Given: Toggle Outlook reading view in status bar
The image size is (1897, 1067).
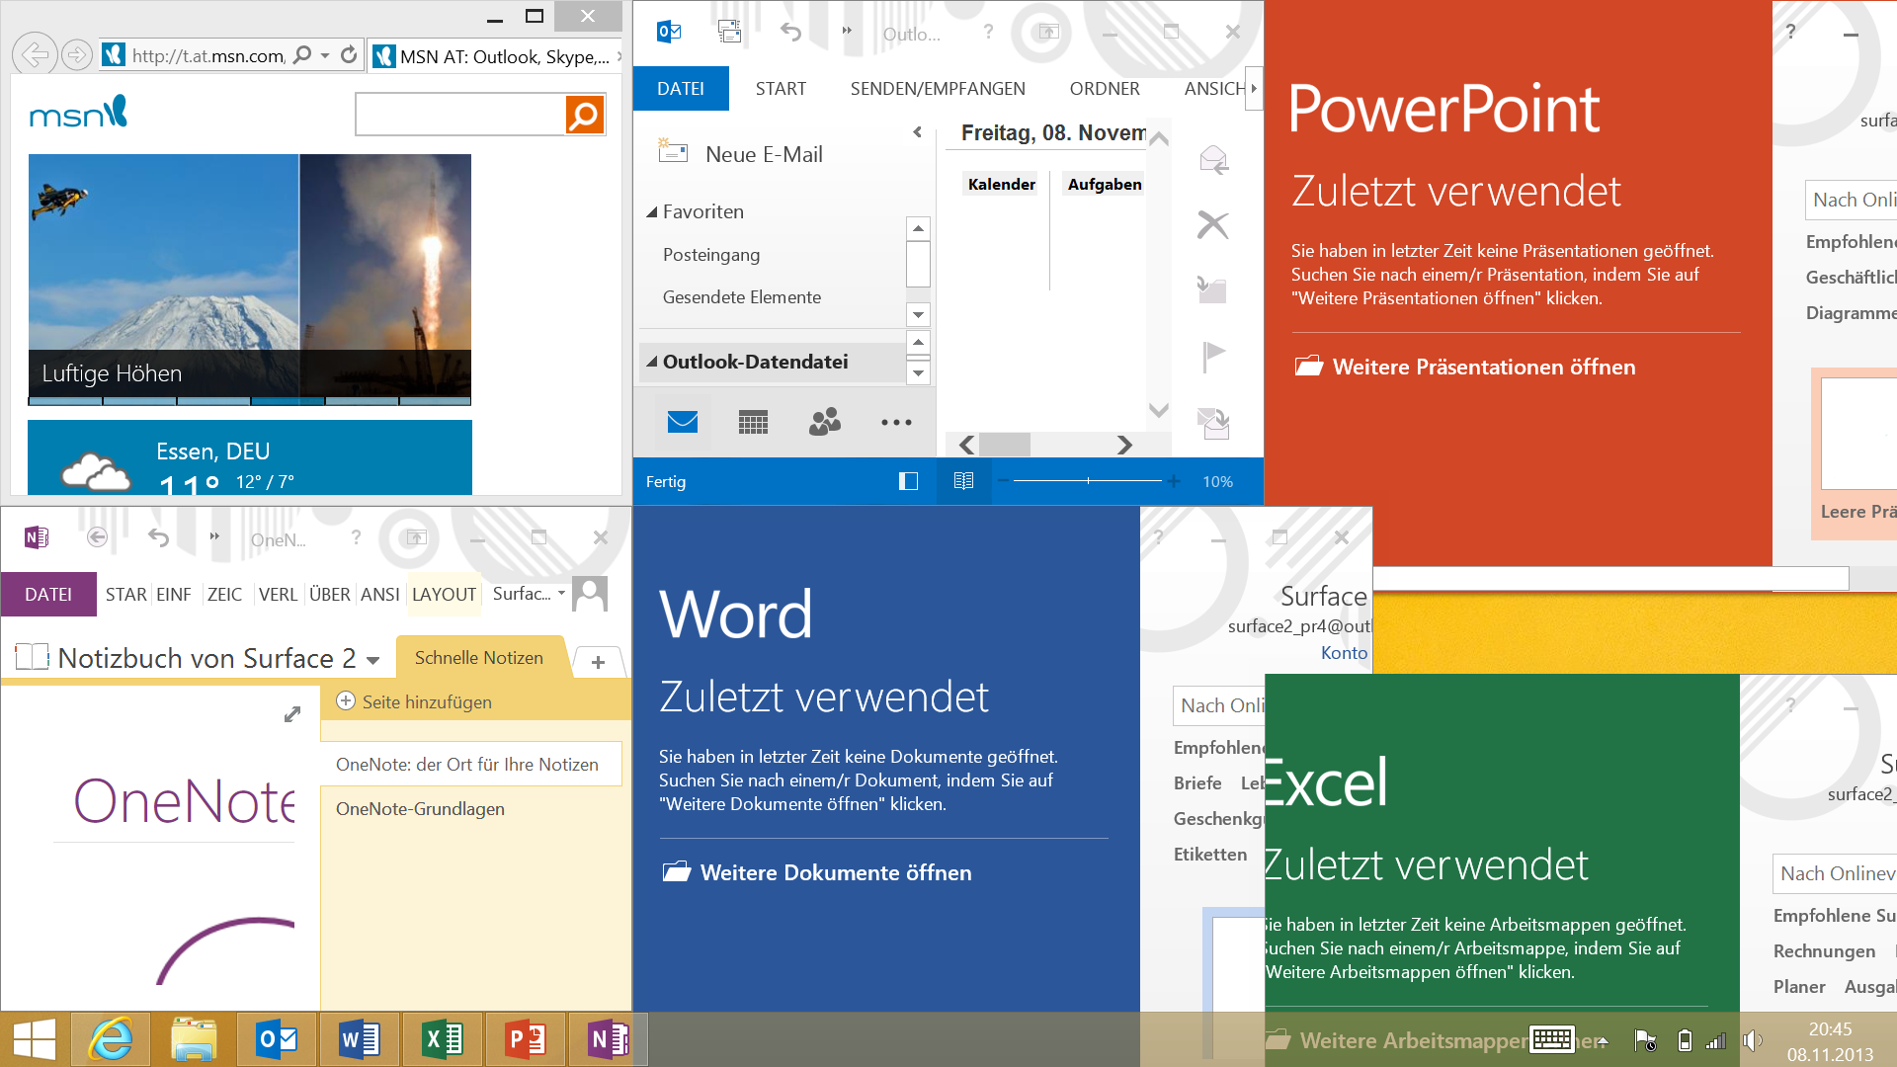Looking at the screenshot, I should (x=963, y=481).
